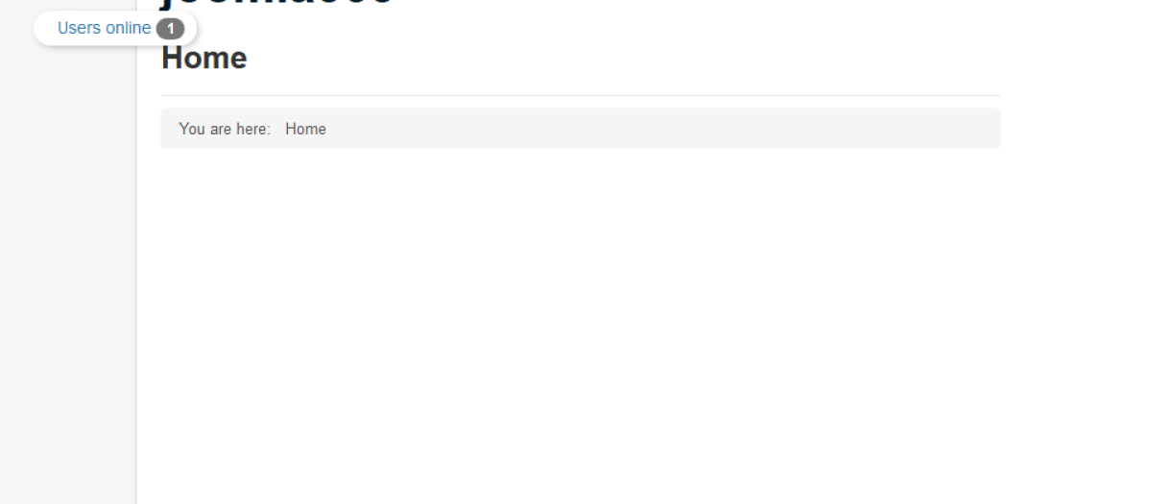Click the white area right of Home heading
Screen dimensions: 1152x504
tap(624, 58)
